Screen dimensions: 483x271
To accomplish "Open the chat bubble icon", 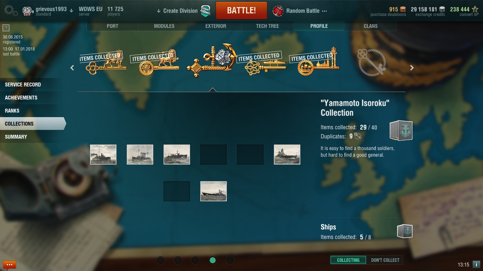I will click(10, 264).
